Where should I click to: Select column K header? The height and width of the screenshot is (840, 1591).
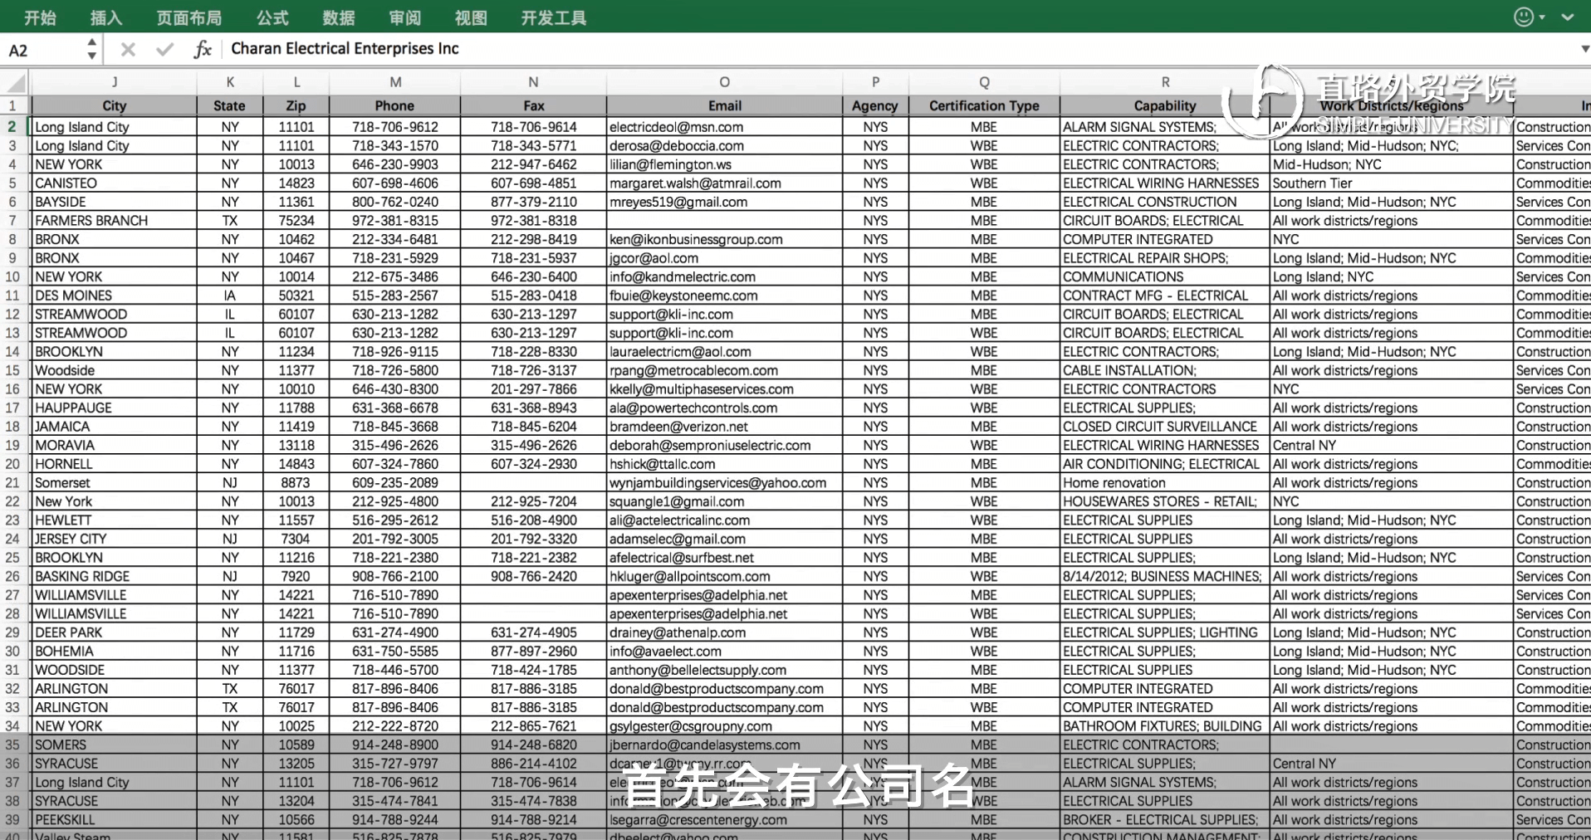(x=230, y=82)
